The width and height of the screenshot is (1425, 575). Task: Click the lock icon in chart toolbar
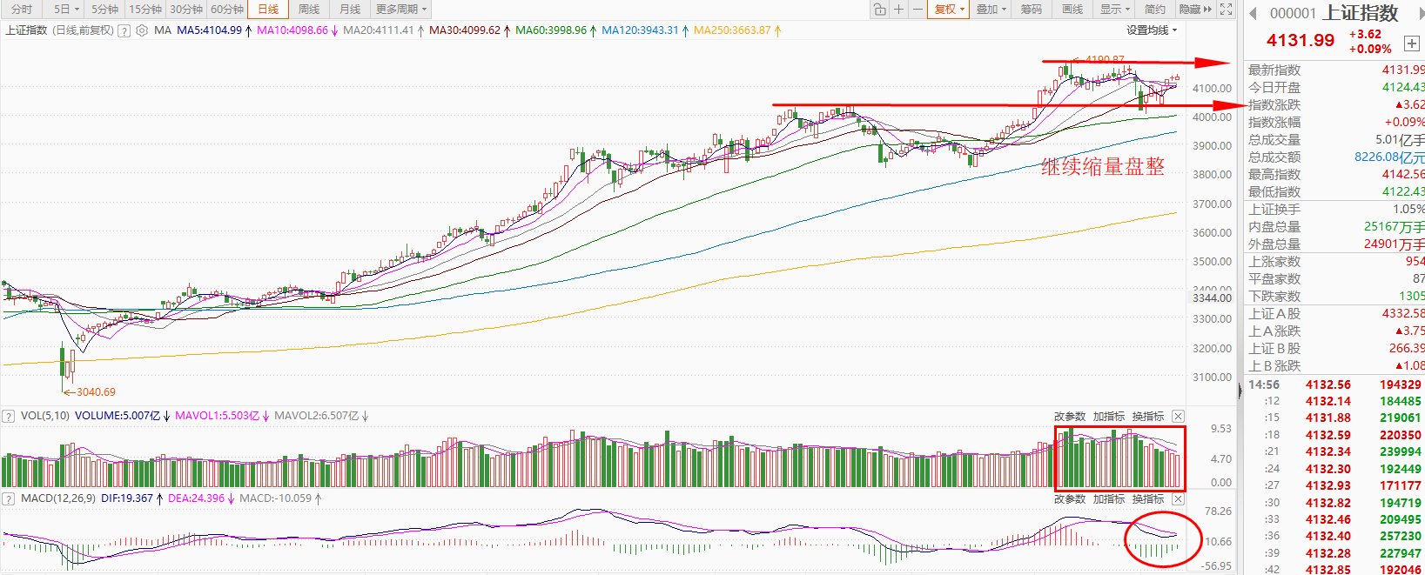(x=880, y=10)
